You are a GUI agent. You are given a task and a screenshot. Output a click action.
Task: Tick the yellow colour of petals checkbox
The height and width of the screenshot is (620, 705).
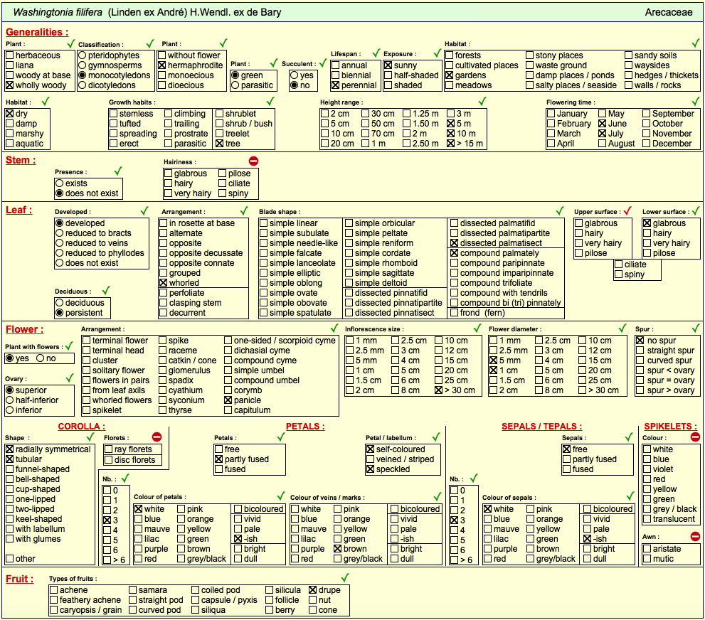(x=181, y=529)
